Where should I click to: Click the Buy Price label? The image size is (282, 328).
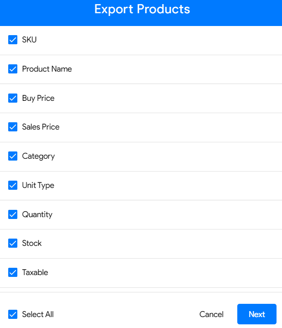click(38, 99)
